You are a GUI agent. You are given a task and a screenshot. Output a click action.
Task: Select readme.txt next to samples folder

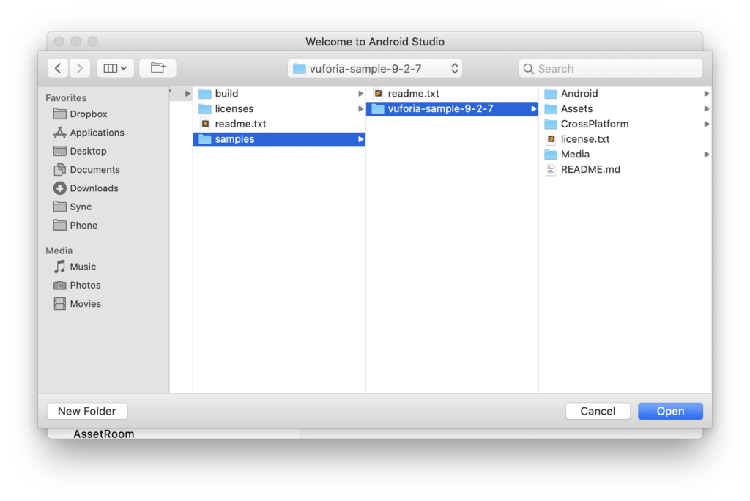tap(279, 124)
